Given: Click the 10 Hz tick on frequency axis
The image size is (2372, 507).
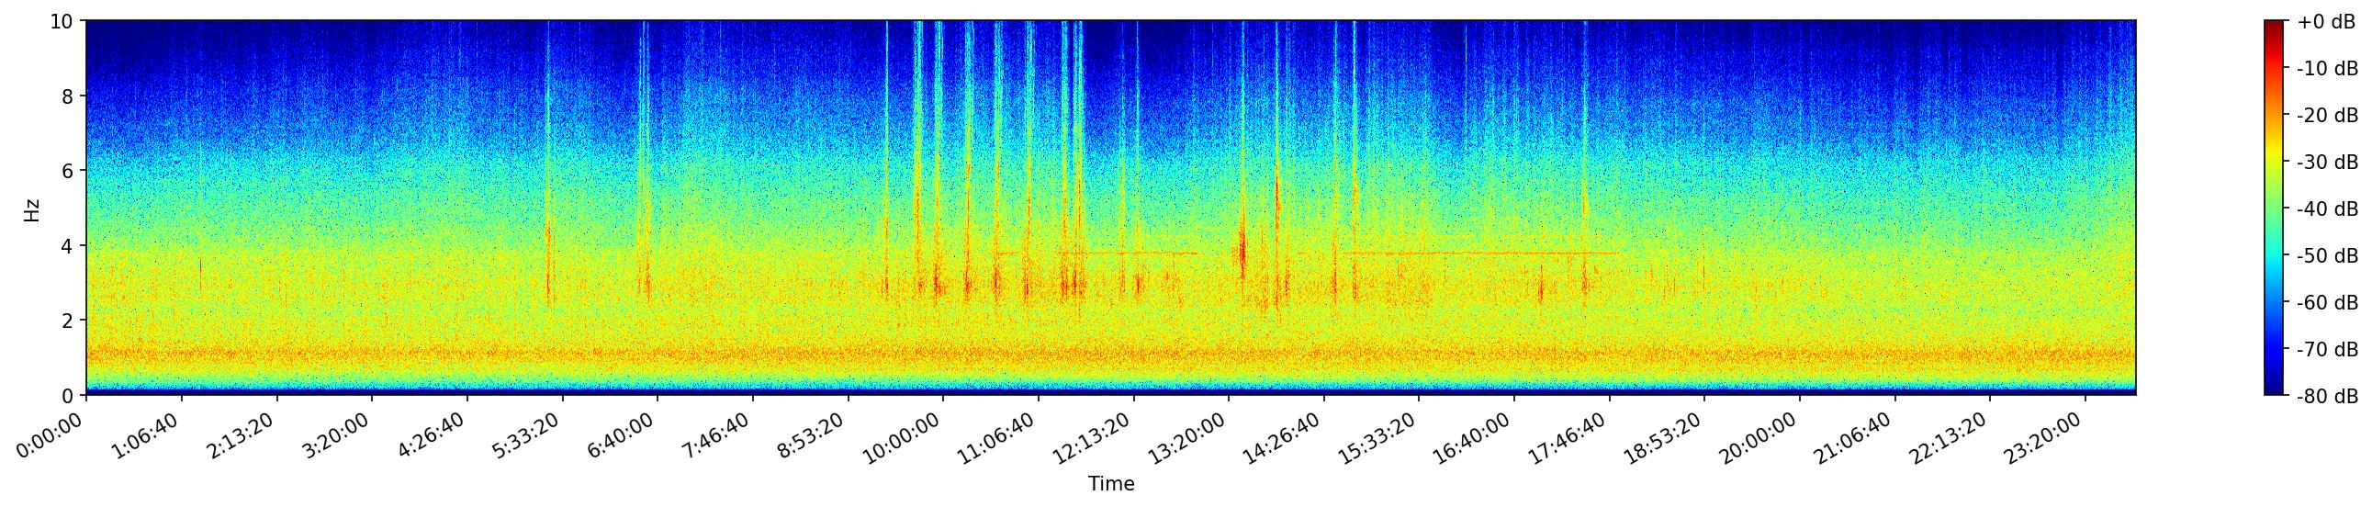Looking at the screenshot, I should tap(62, 21).
